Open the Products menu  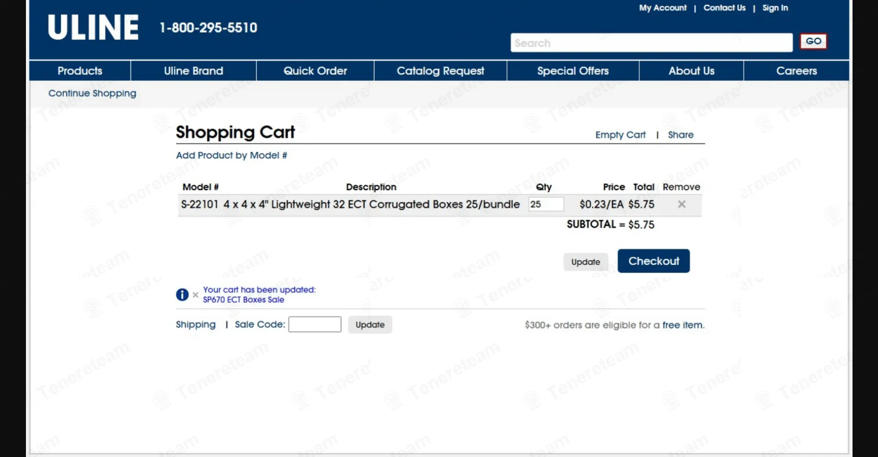[x=80, y=71]
